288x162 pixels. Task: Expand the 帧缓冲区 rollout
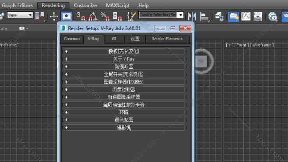[123, 66]
